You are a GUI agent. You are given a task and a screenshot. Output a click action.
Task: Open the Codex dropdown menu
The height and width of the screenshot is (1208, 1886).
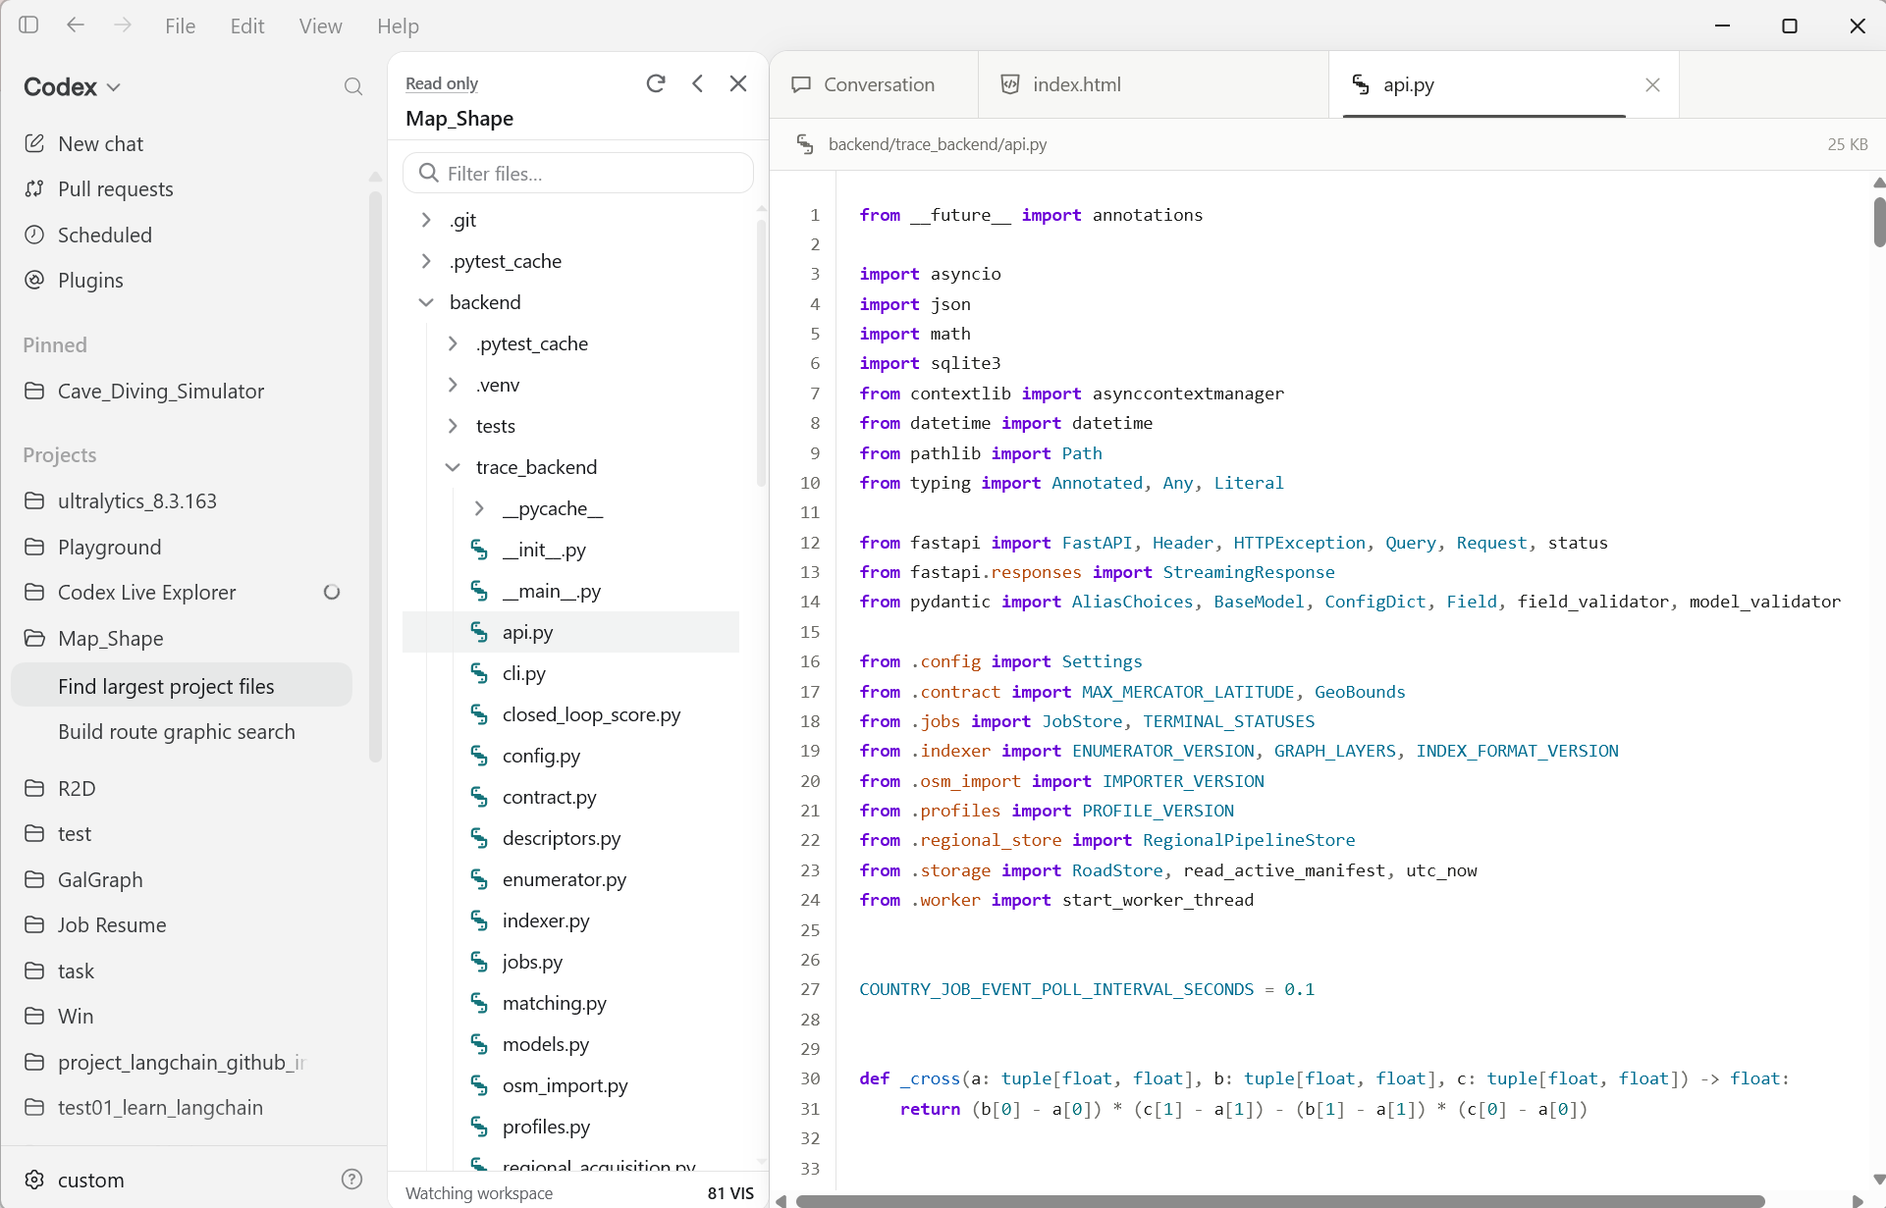pyautogui.click(x=73, y=86)
